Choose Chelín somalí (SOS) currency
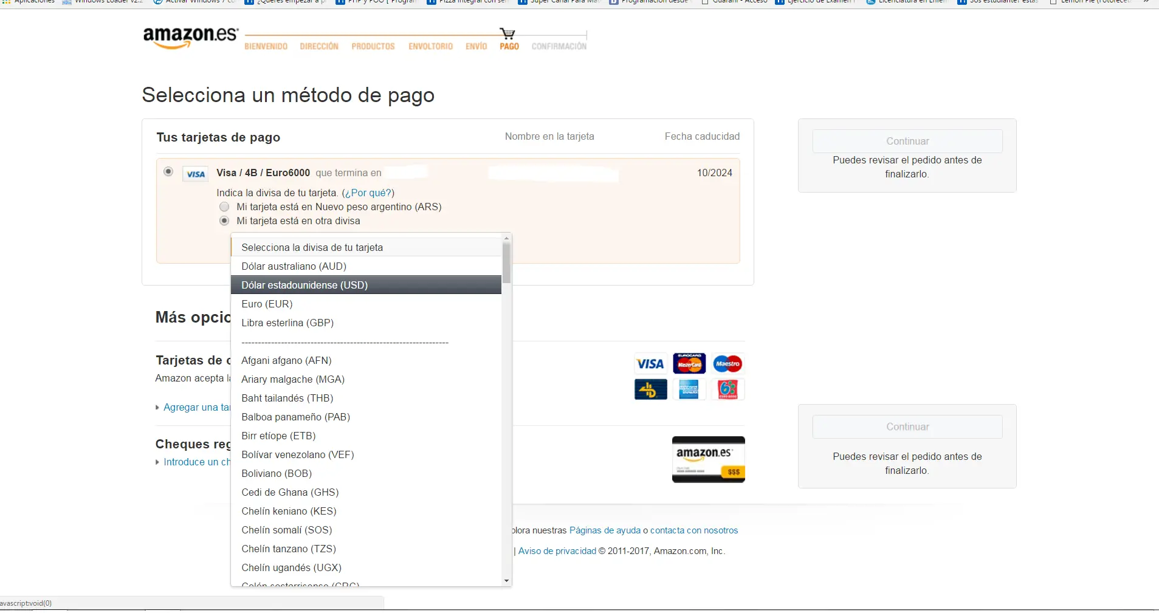The image size is (1159, 613). point(366,530)
